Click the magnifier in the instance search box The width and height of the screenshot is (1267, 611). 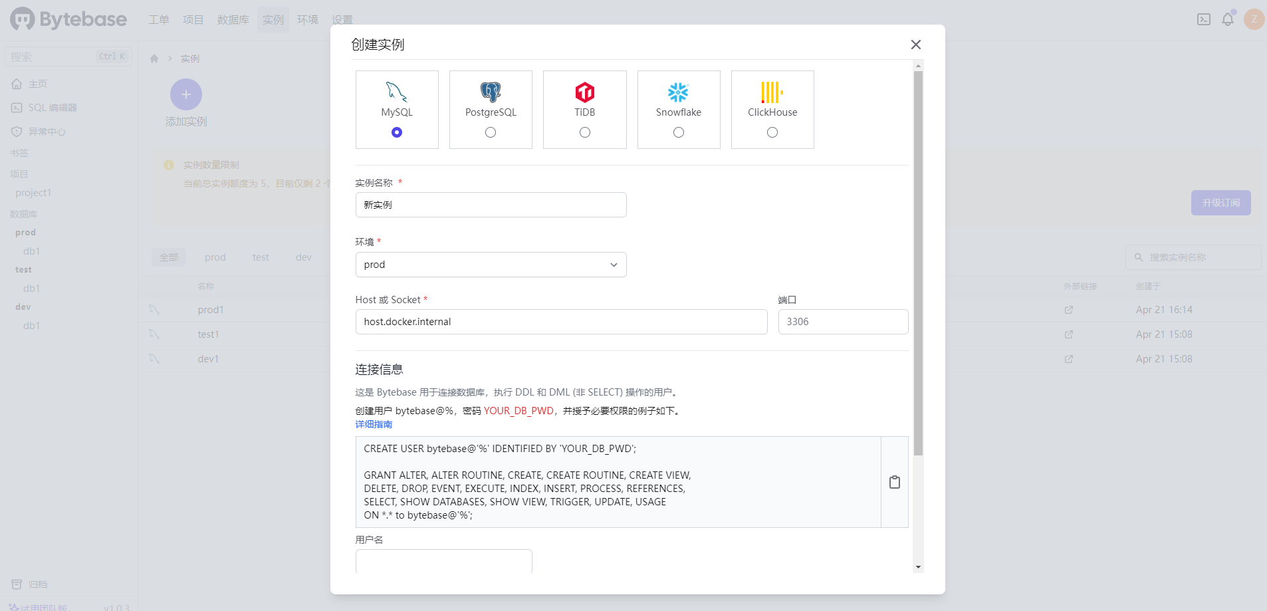tap(1138, 257)
